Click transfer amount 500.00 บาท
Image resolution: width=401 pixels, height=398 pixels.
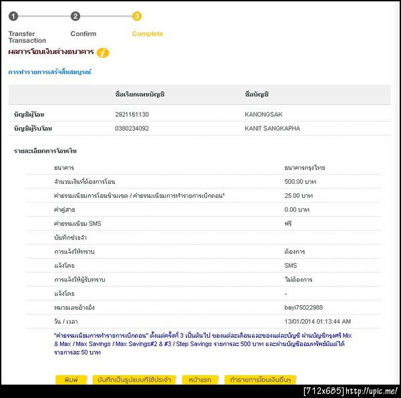300,182
